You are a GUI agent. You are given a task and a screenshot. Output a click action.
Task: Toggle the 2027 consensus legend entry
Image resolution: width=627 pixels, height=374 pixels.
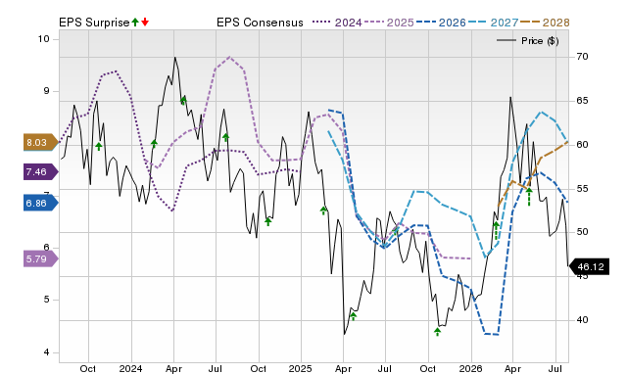pos(493,23)
